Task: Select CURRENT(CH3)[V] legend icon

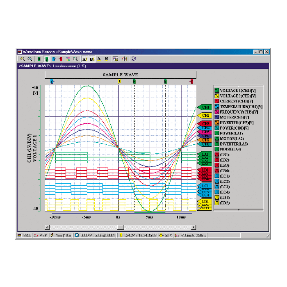Action: pos(217,101)
